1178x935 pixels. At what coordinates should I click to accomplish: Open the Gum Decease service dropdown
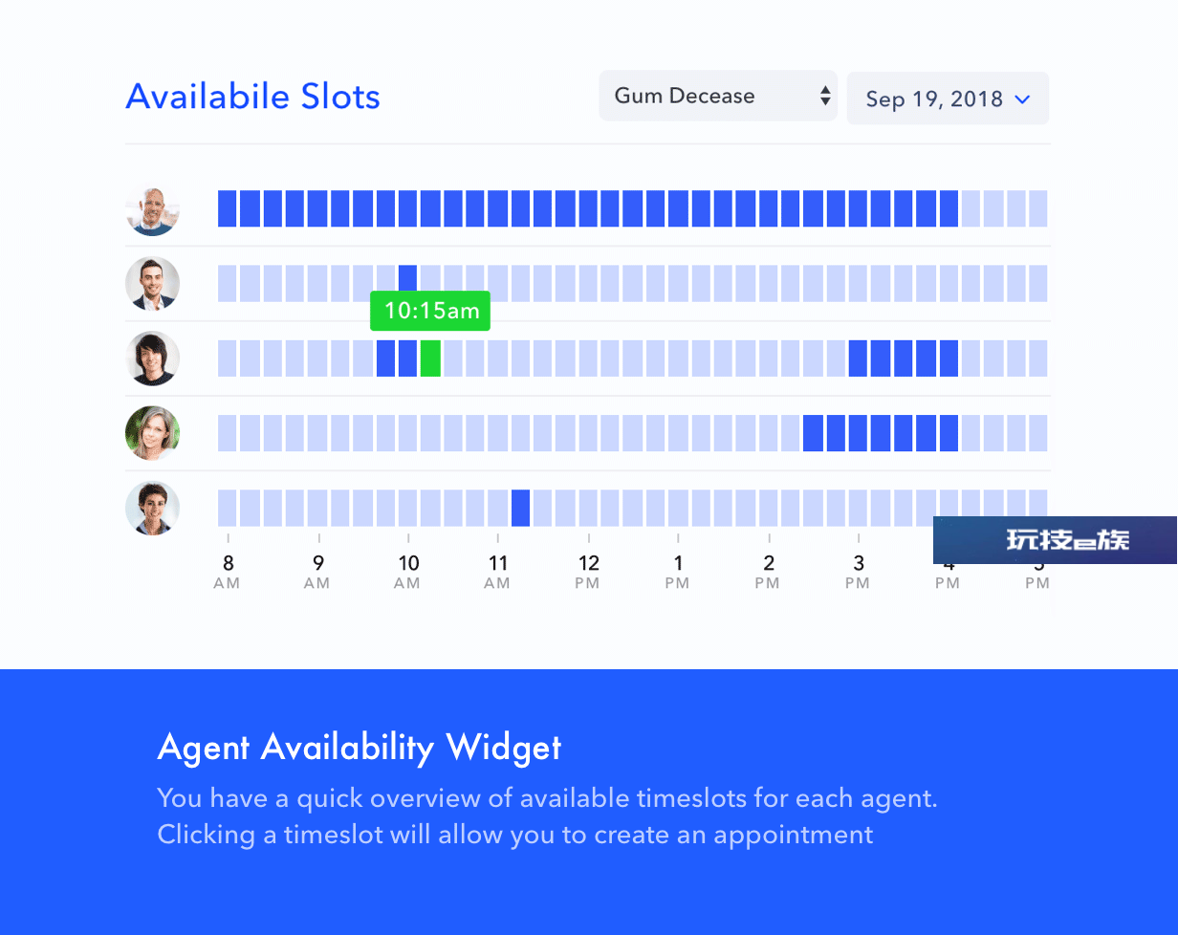pyautogui.click(x=718, y=96)
